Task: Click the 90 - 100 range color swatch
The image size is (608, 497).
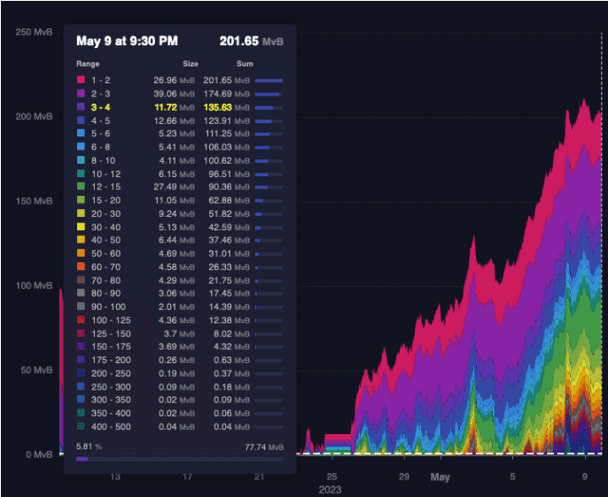Action: point(81,307)
